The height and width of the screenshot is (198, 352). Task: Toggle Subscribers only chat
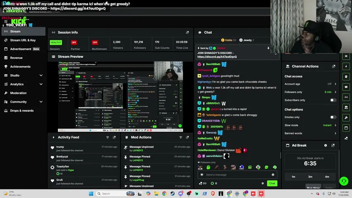click(x=333, y=100)
